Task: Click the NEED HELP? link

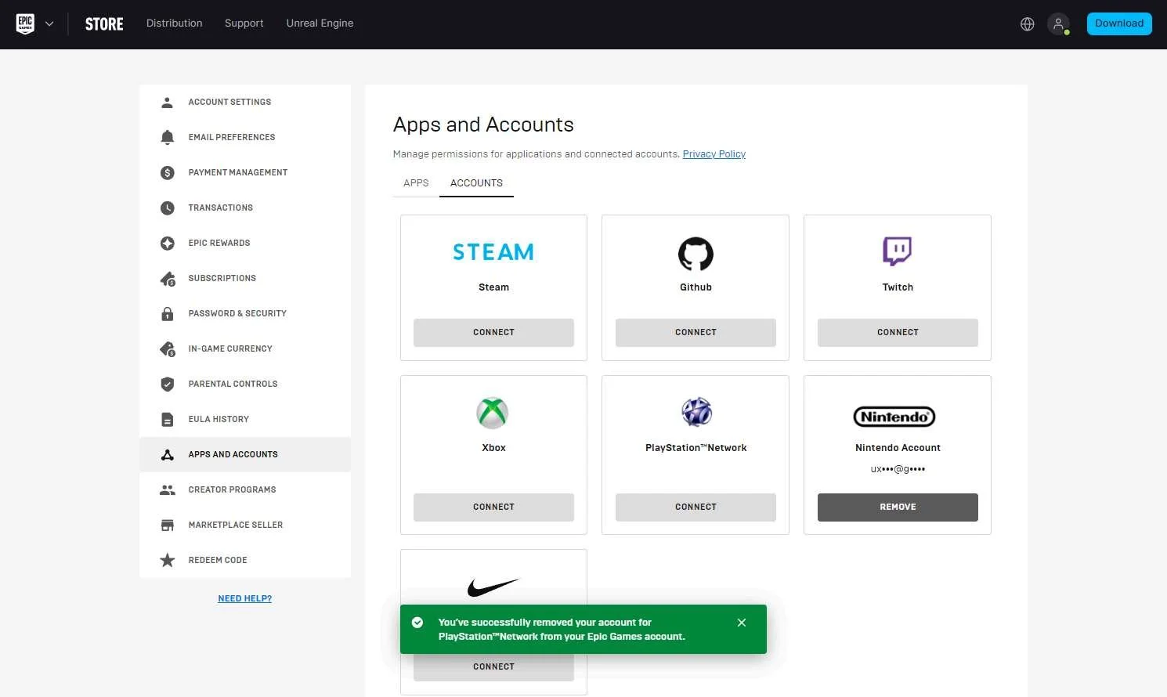Action: tap(245, 598)
